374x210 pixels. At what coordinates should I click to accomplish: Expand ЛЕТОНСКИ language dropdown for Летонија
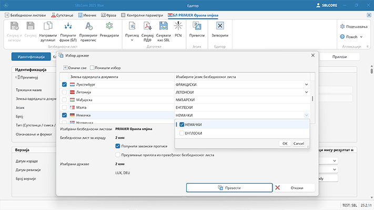(x=306, y=92)
